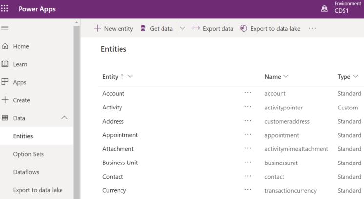Open the Activity entity

(x=112, y=108)
